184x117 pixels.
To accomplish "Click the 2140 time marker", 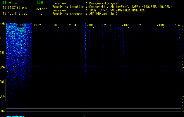I will [x=178, y=25].
